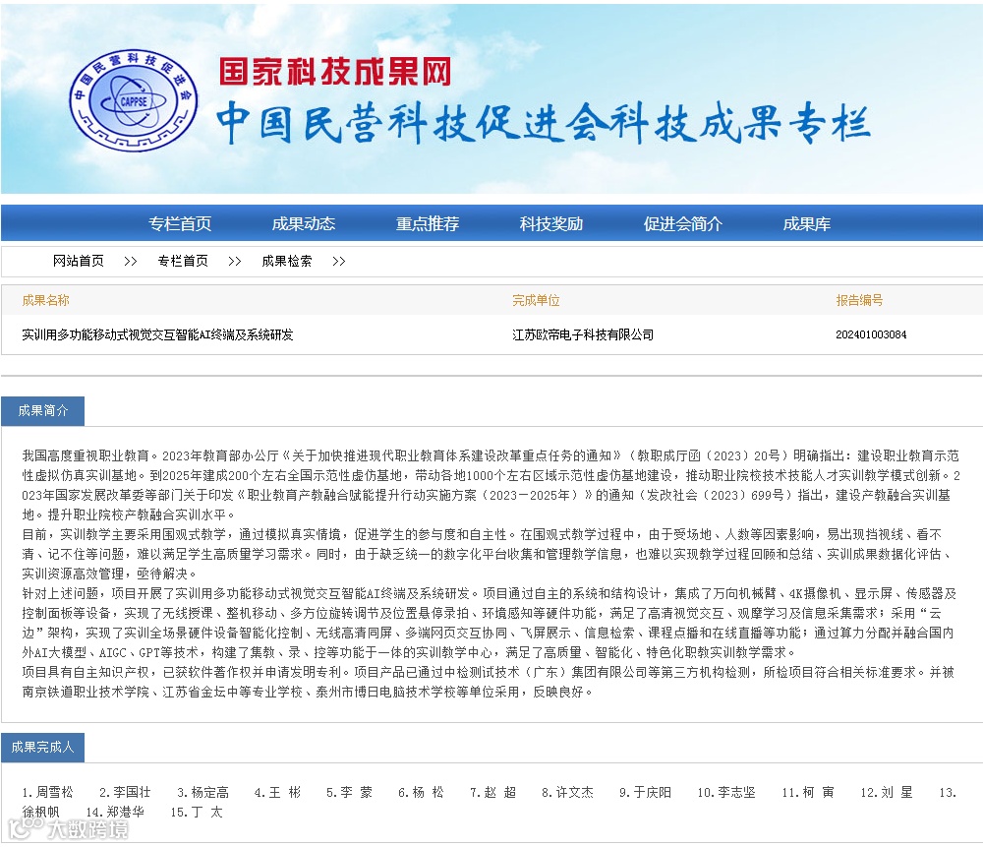The width and height of the screenshot is (983, 847).
Task: Click contributor name 许文杰
Action: pos(575,793)
